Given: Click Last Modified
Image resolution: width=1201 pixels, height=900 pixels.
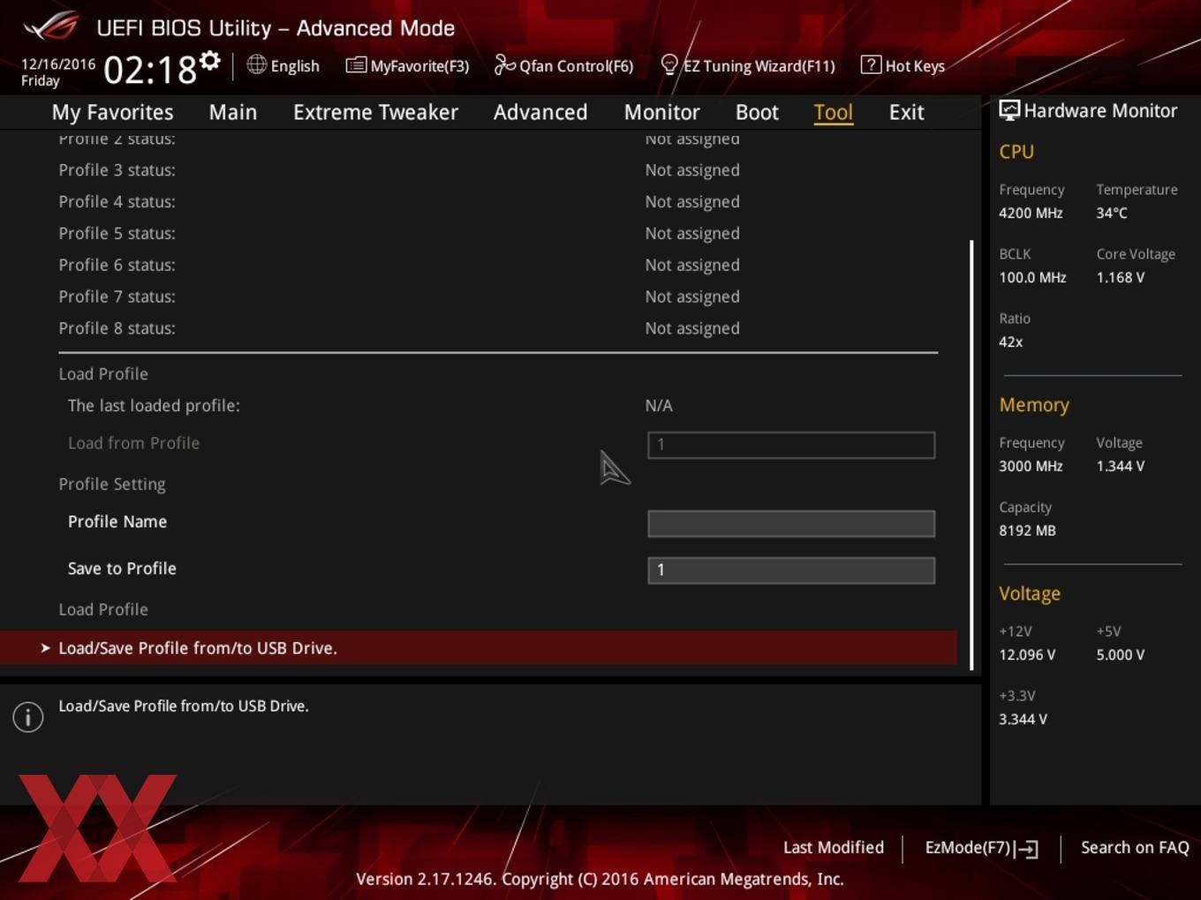Looking at the screenshot, I should click(x=833, y=847).
